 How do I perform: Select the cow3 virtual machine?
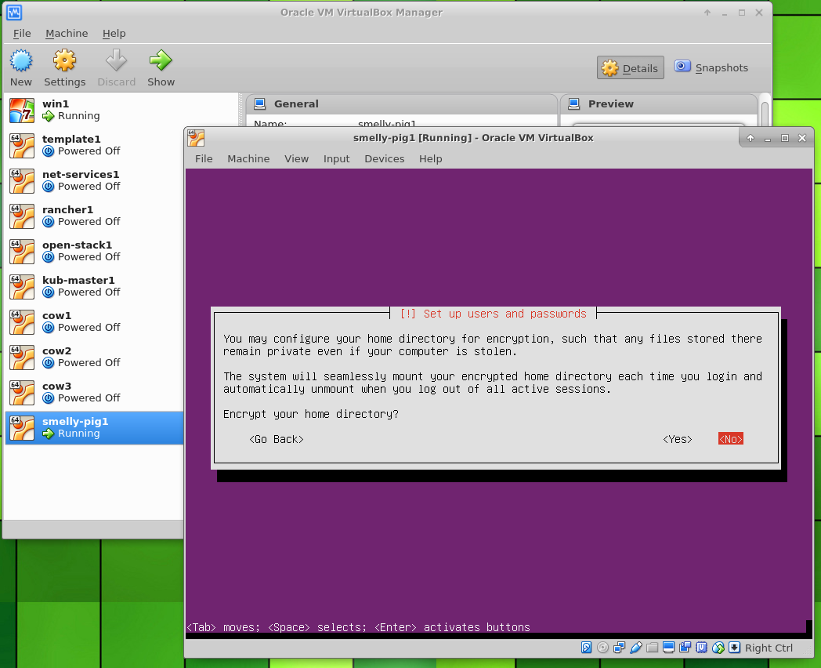pos(94,392)
